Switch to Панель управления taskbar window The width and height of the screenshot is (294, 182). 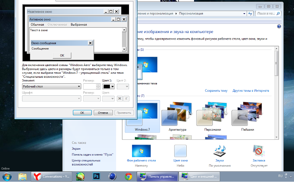(x=157, y=176)
